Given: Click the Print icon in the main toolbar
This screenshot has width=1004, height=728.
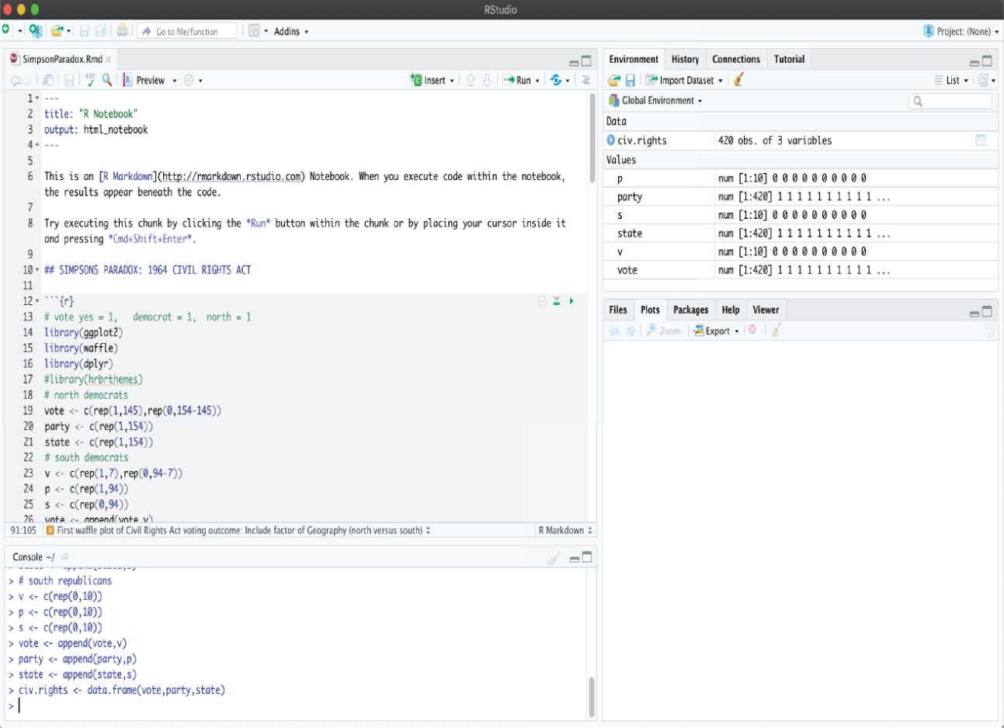Looking at the screenshot, I should [x=122, y=31].
